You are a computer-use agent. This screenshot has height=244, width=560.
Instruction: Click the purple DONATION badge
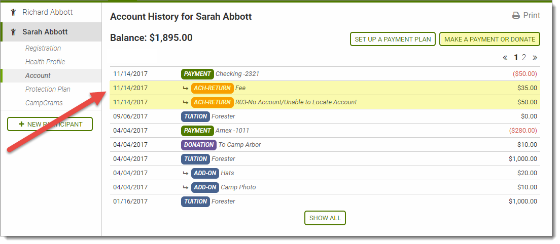198,145
